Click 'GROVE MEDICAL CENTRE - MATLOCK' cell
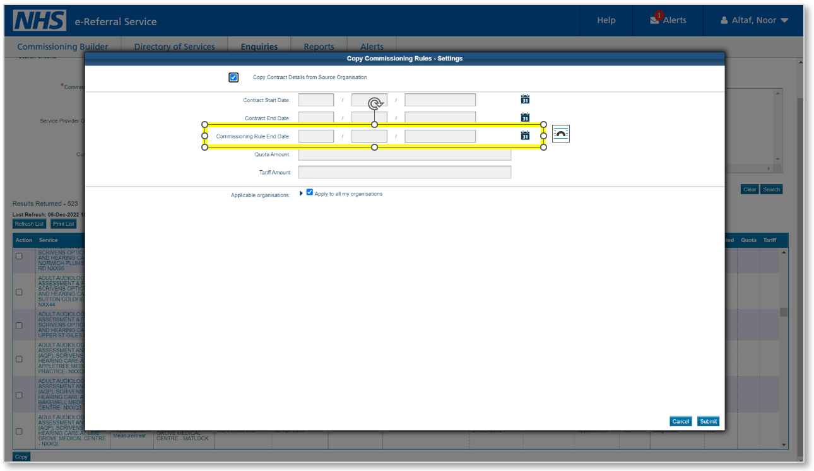The width and height of the screenshot is (814, 471). coord(182,436)
